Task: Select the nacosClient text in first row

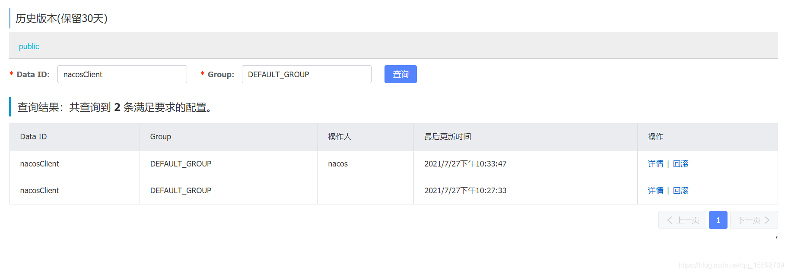Action: [x=39, y=163]
